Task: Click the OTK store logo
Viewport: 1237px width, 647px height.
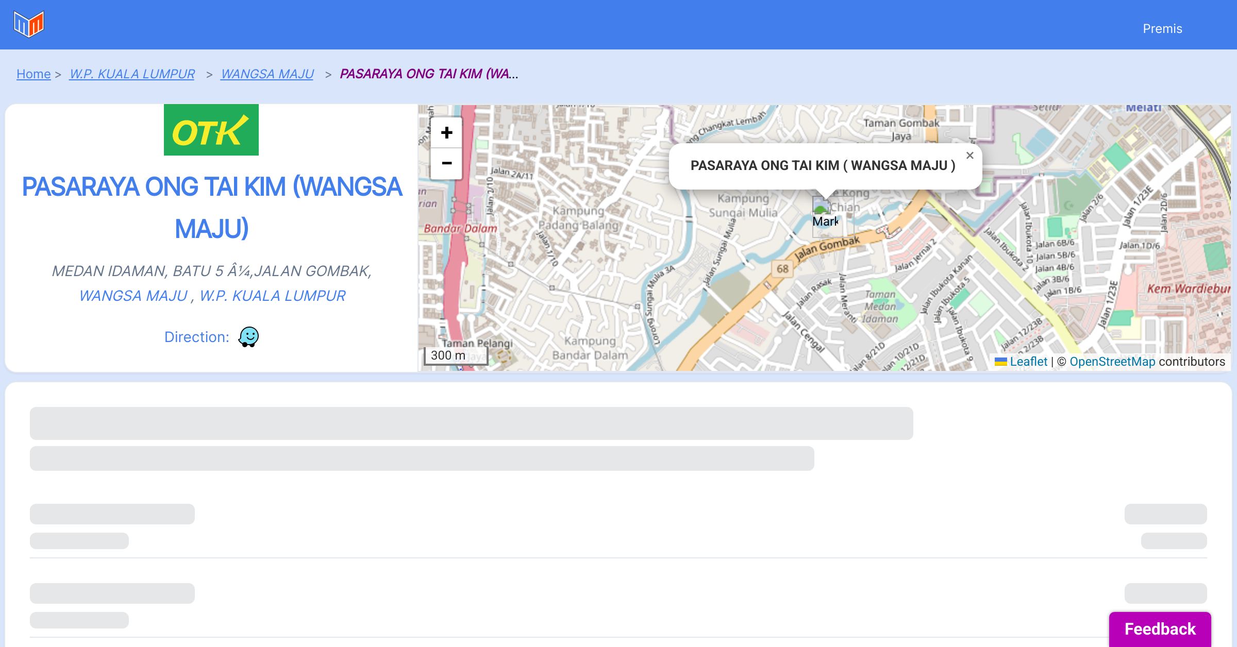Action: (211, 130)
